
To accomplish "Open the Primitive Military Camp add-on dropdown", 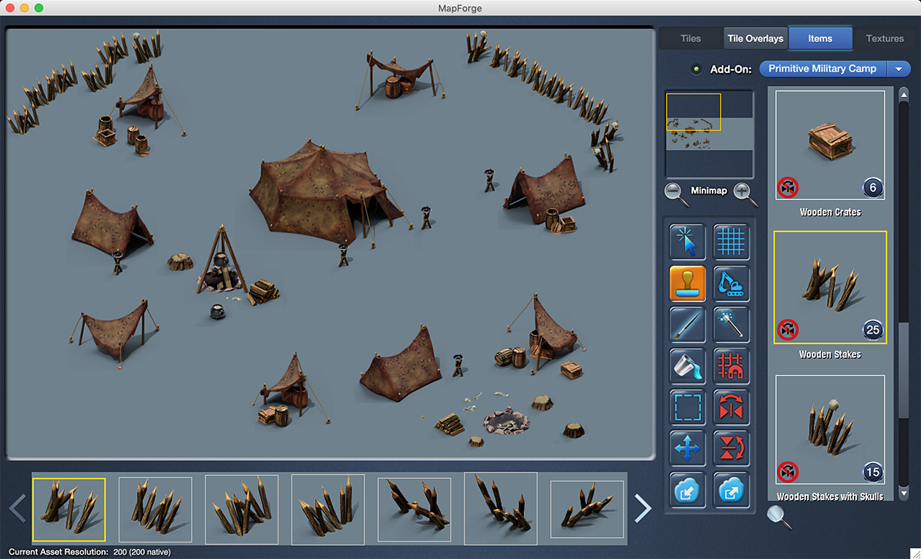I will tap(835, 68).
